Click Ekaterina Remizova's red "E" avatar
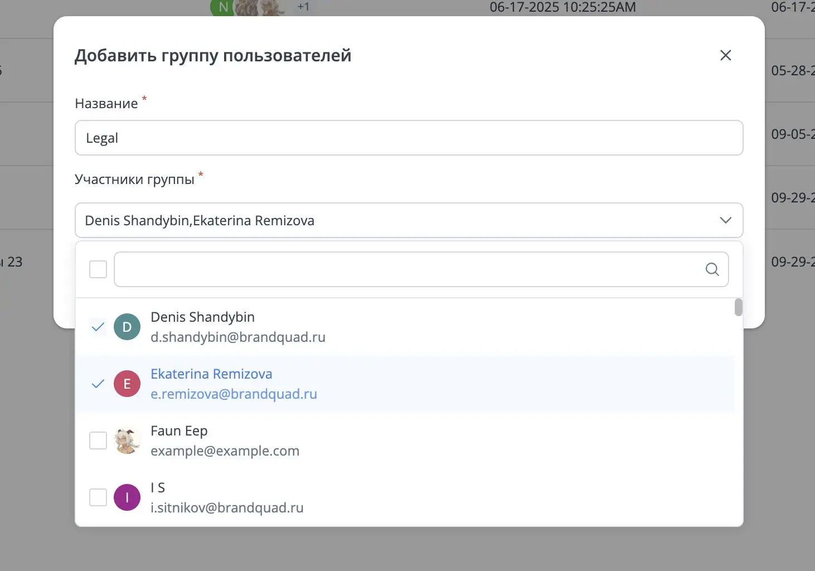 click(127, 384)
